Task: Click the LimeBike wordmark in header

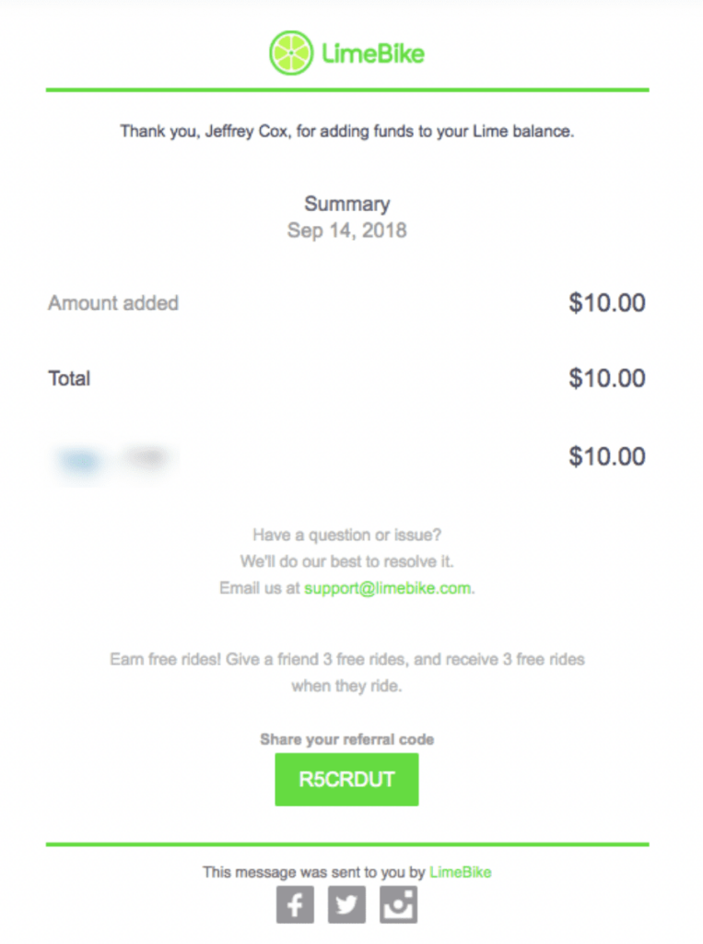Action: (373, 53)
